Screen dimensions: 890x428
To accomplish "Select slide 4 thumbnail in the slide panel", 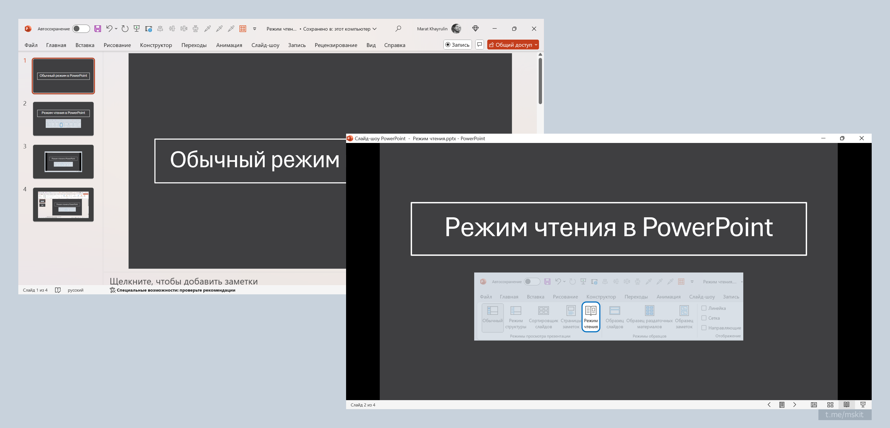I will tap(63, 205).
